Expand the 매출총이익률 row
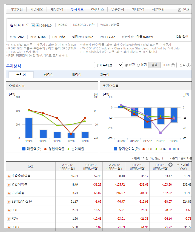Viewport: 195px width, 232px height. [x=9, y=176]
